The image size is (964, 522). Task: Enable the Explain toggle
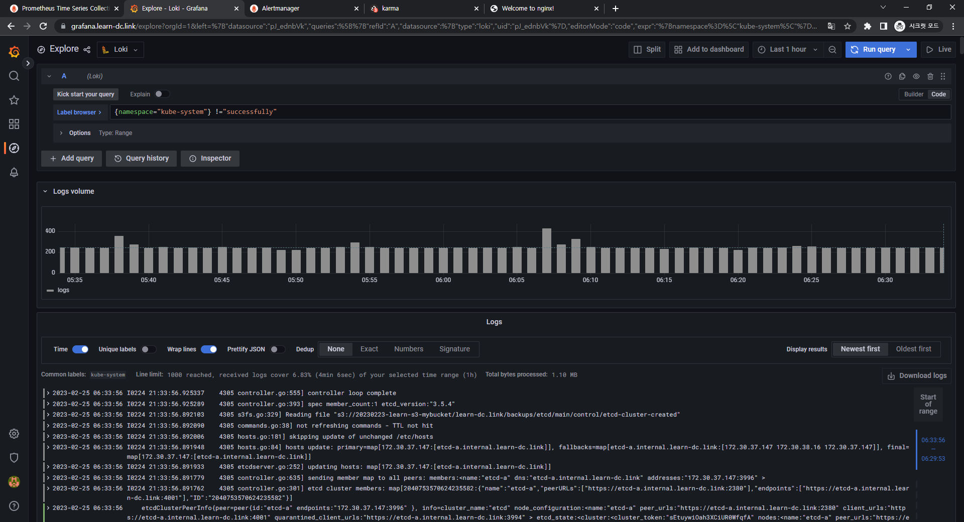(x=162, y=94)
